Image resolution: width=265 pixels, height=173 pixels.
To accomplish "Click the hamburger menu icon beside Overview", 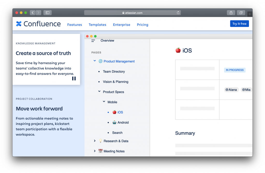I will pyautogui.click(x=93, y=41).
